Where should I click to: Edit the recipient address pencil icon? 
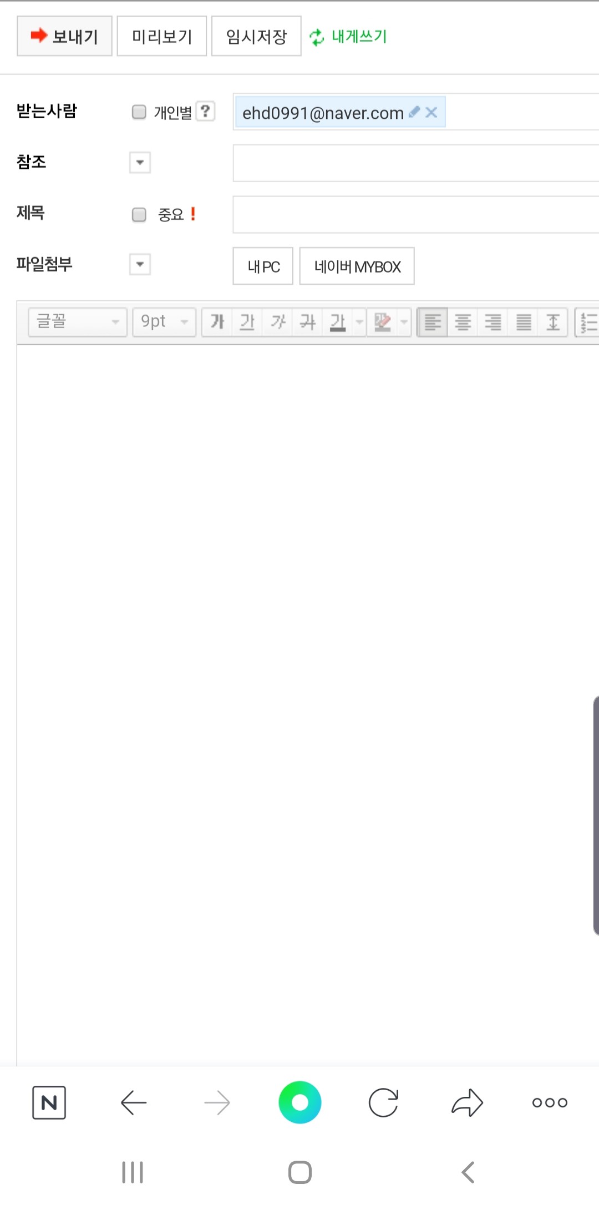click(x=414, y=113)
